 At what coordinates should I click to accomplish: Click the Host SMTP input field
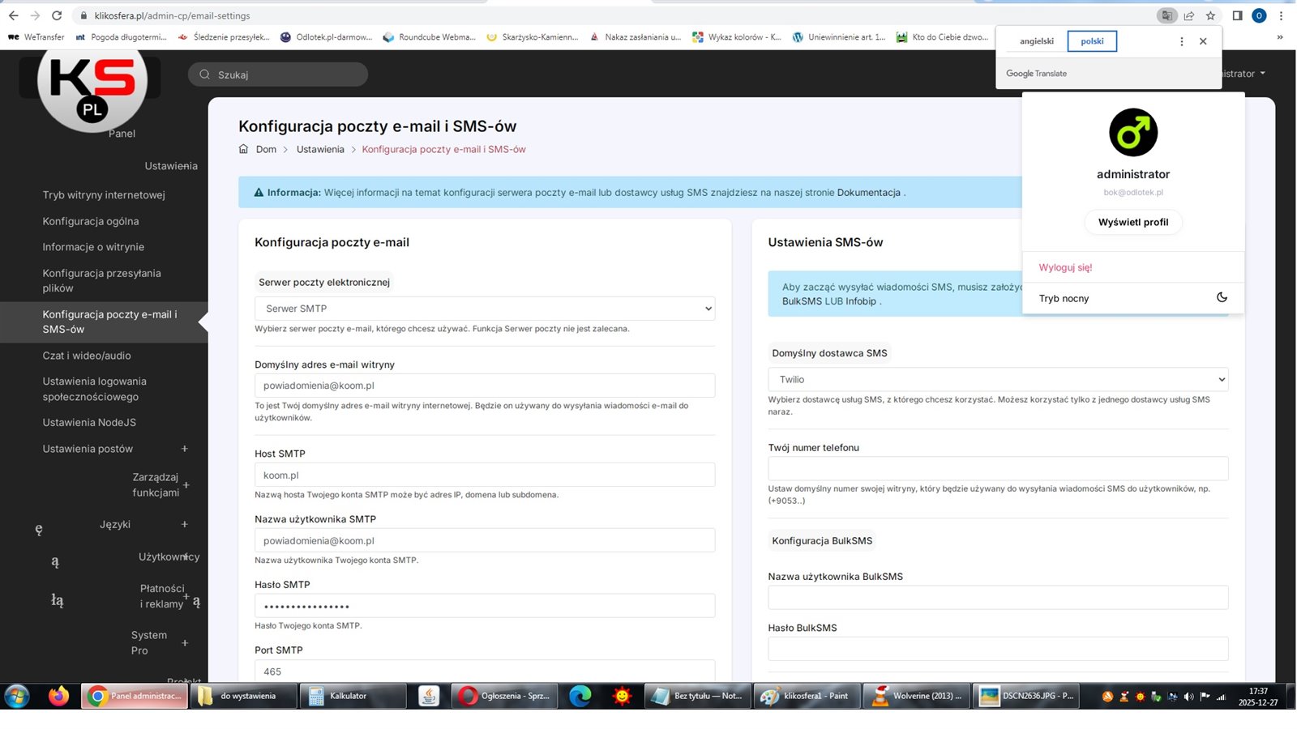(x=484, y=475)
